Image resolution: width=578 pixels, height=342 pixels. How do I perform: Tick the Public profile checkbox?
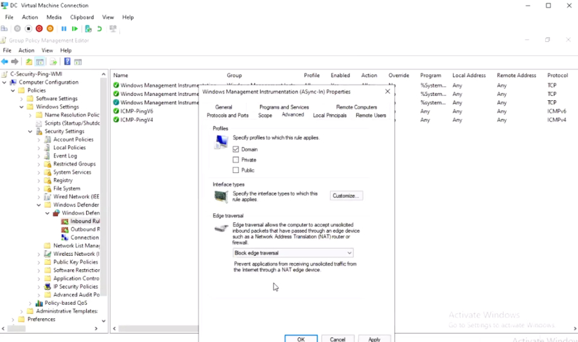point(236,170)
